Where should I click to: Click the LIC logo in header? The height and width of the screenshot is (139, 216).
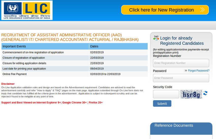pos(27,10)
